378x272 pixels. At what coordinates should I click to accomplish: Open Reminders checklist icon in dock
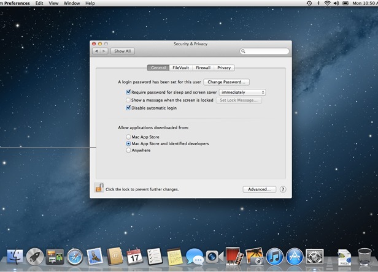155,257
